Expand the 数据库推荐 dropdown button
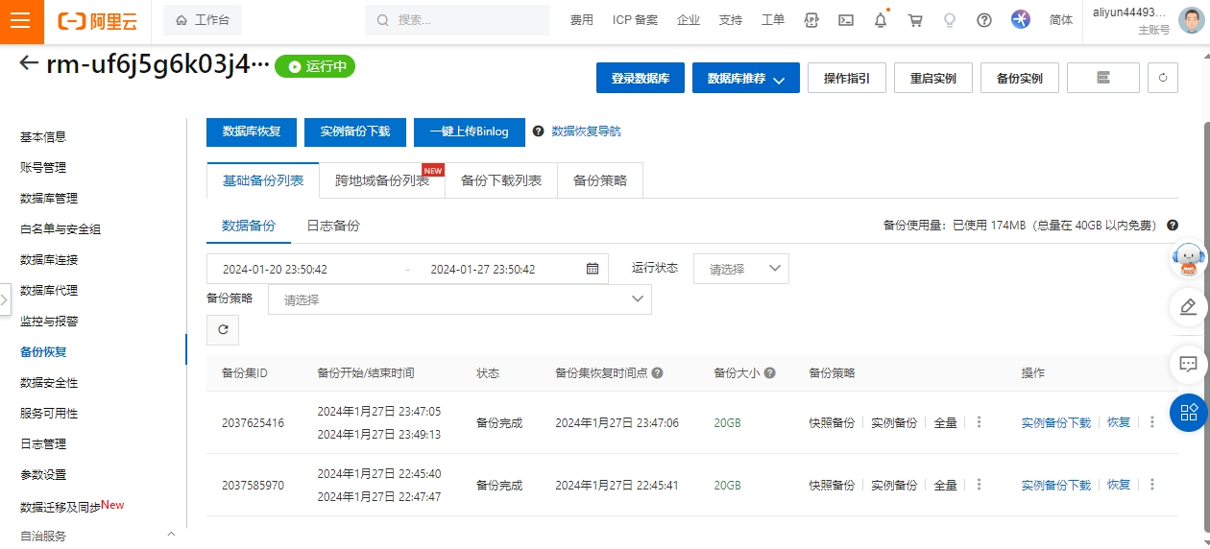The image size is (1210, 549). pos(745,79)
